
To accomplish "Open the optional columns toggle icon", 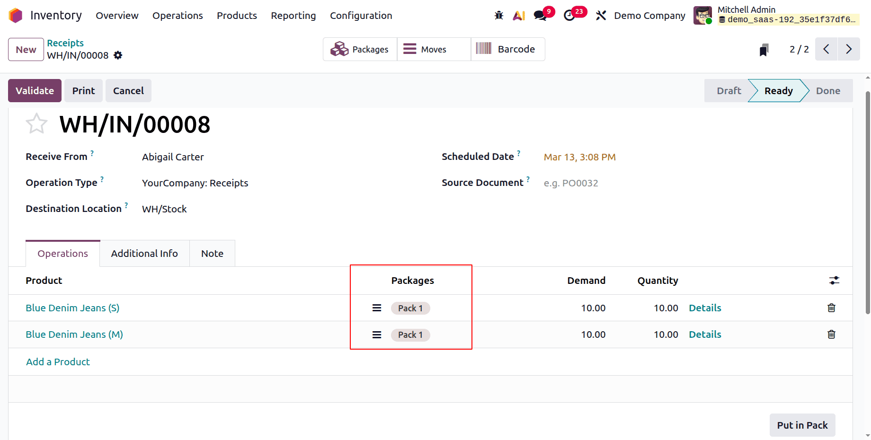I will tap(834, 281).
